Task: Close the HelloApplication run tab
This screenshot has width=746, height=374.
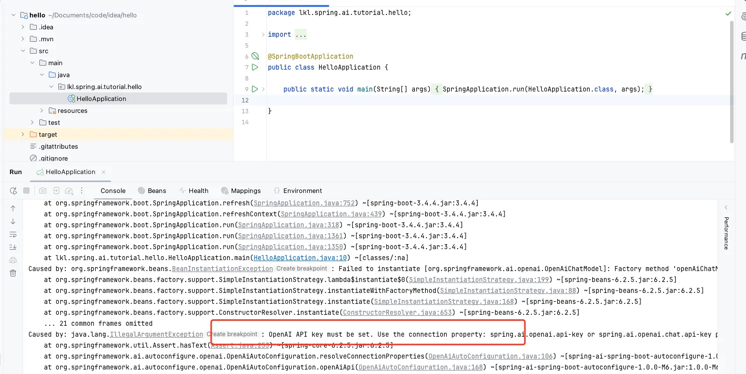Action: tap(104, 172)
